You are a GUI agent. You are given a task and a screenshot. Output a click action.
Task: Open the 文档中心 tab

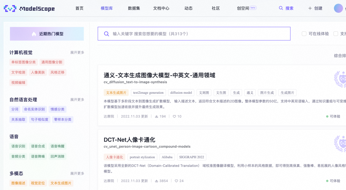[161, 8]
